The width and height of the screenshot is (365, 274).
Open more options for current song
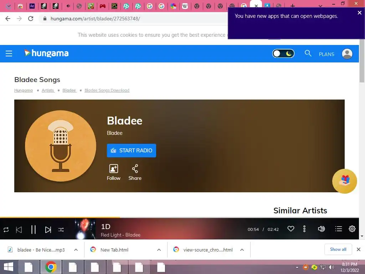click(304, 229)
